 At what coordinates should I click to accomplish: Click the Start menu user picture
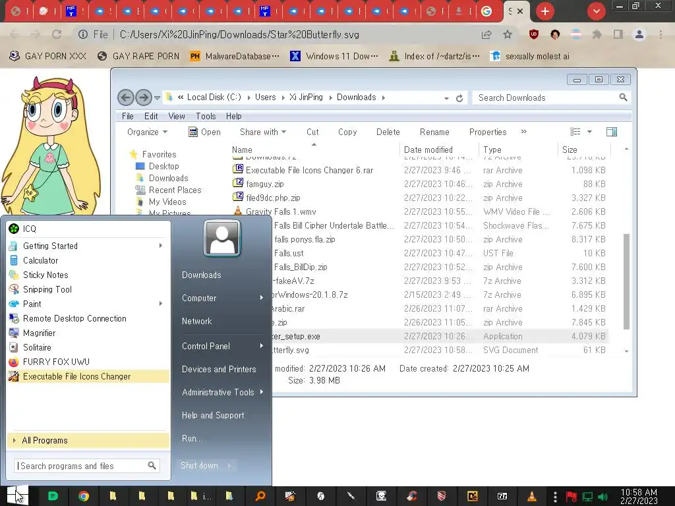pyautogui.click(x=222, y=238)
